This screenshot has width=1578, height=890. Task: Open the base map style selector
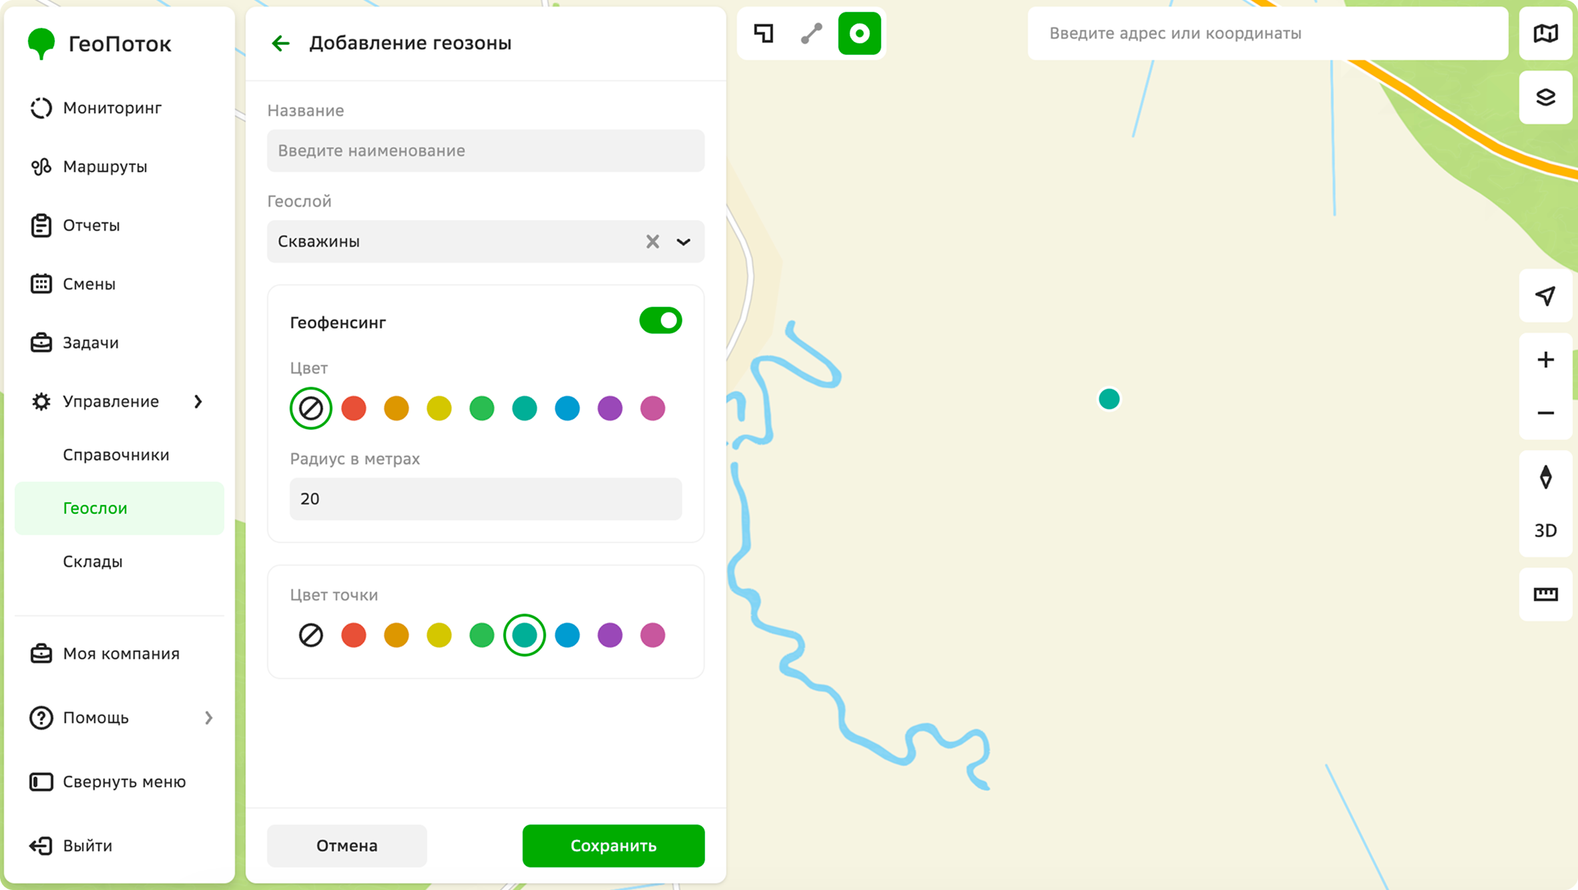pyautogui.click(x=1545, y=33)
